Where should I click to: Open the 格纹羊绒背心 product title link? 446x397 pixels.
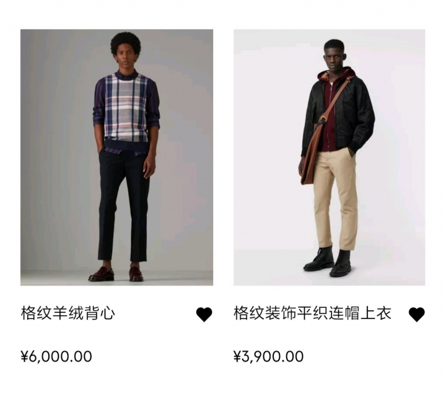[68, 313]
